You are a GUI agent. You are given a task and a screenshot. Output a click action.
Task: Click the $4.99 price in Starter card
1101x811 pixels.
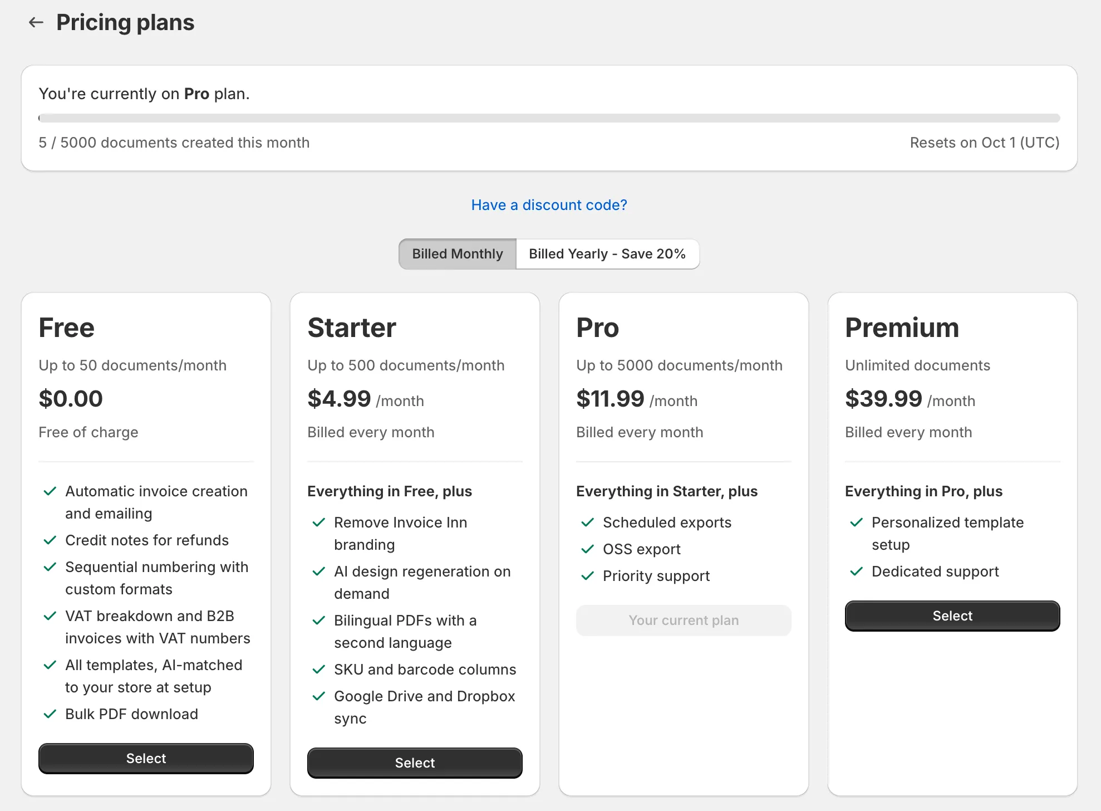[339, 399]
